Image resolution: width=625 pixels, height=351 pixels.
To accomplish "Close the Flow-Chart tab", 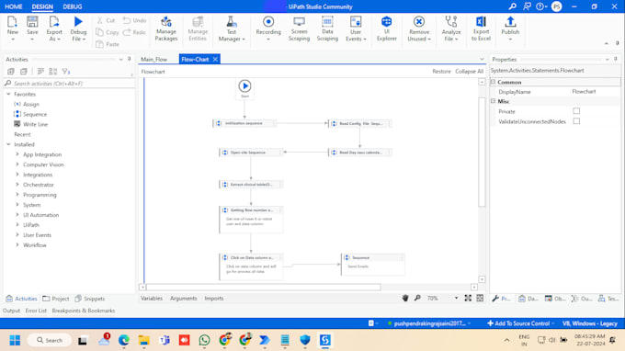I will 215,60.
